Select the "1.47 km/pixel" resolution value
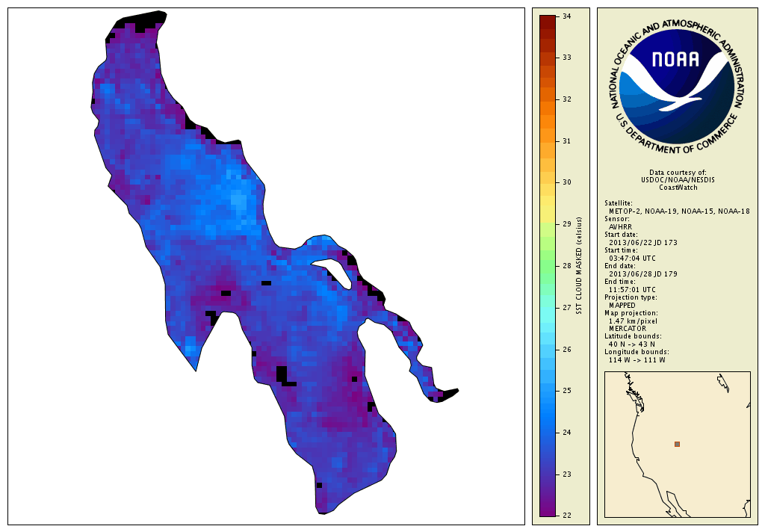 pos(633,321)
